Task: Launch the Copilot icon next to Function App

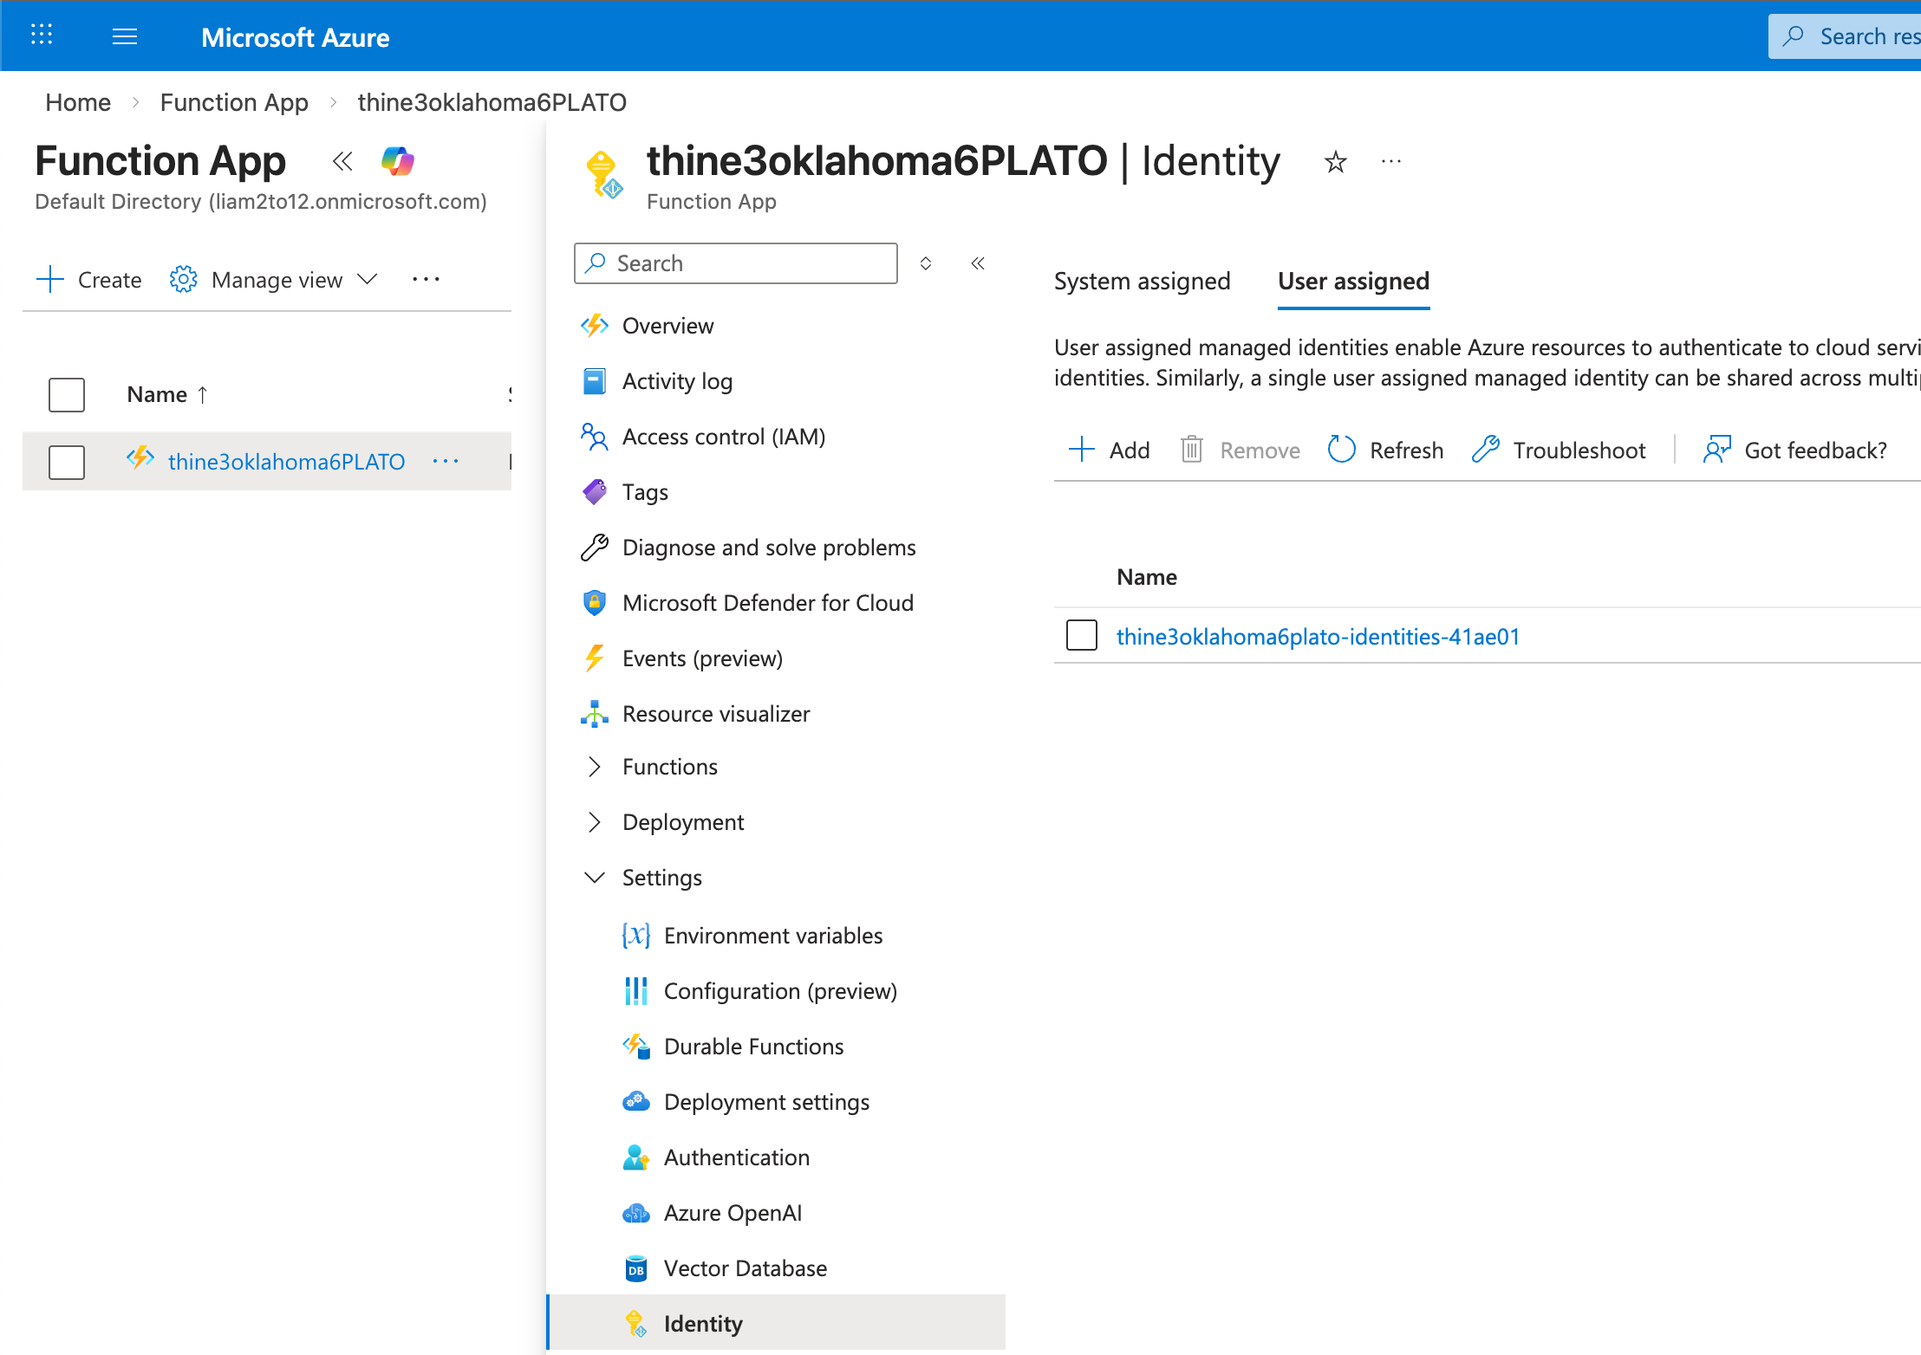Action: (398, 161)
